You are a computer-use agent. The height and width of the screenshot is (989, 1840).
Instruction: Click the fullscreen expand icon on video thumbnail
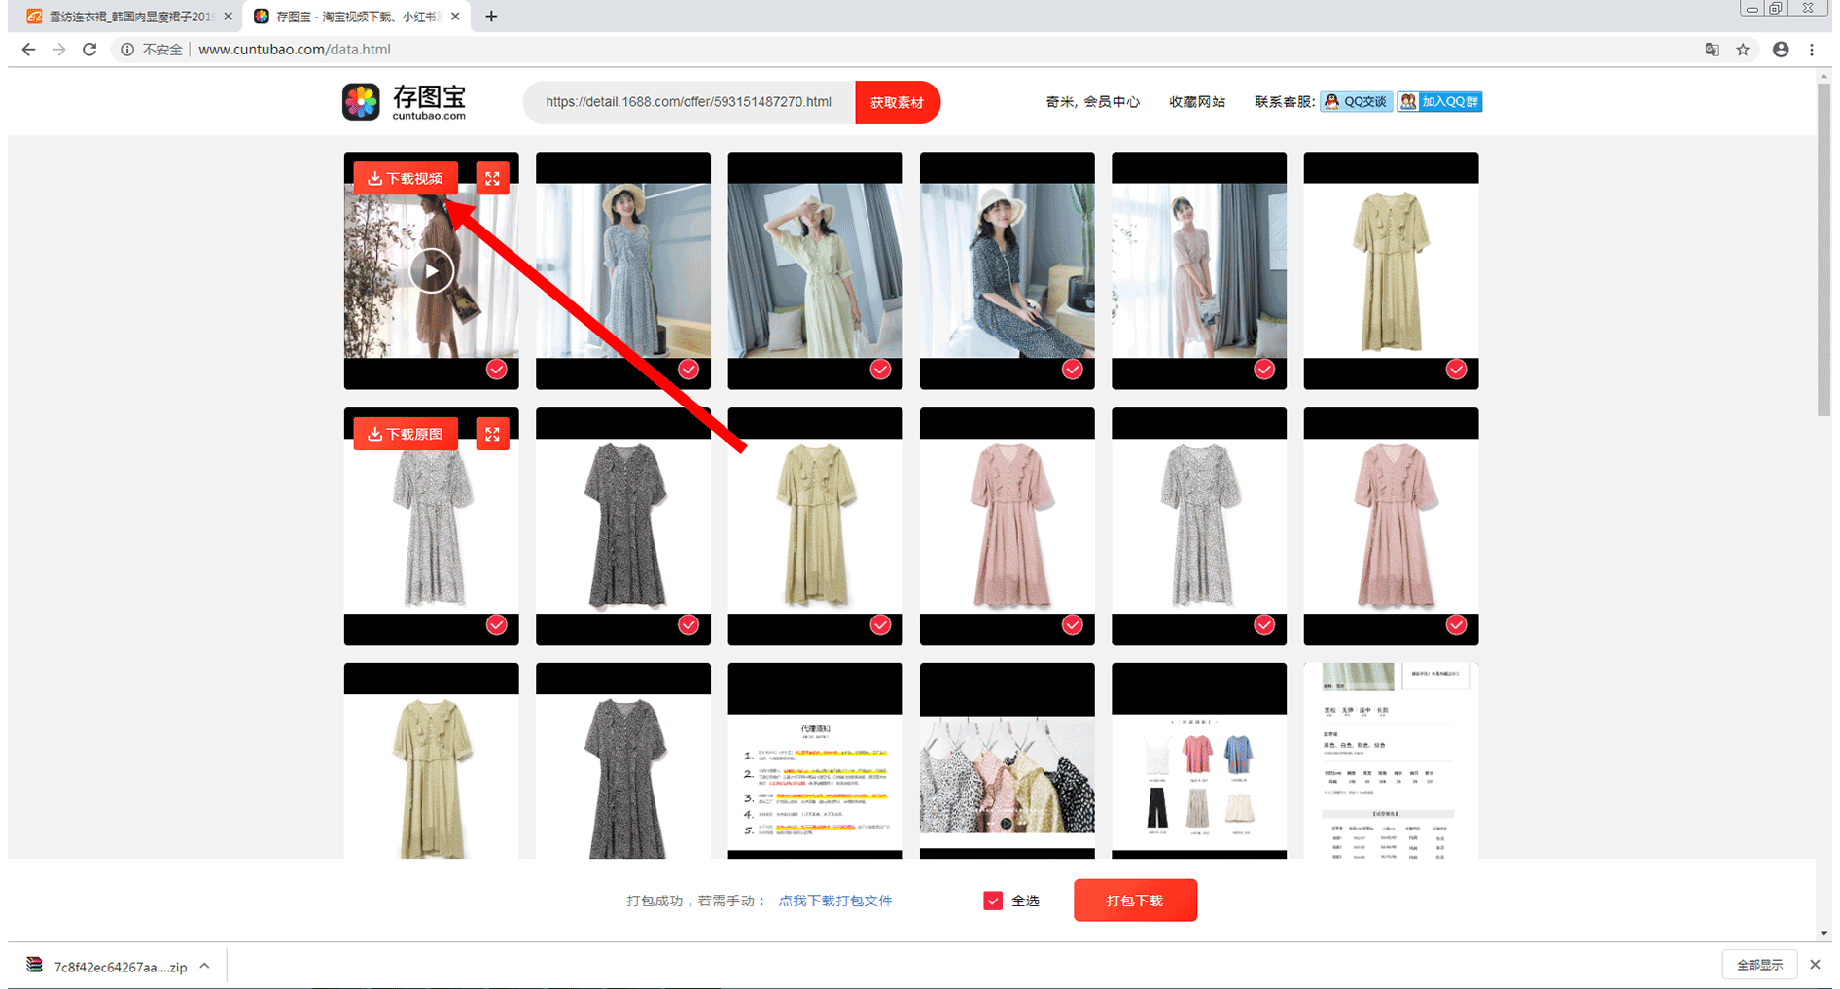(492, 178)
